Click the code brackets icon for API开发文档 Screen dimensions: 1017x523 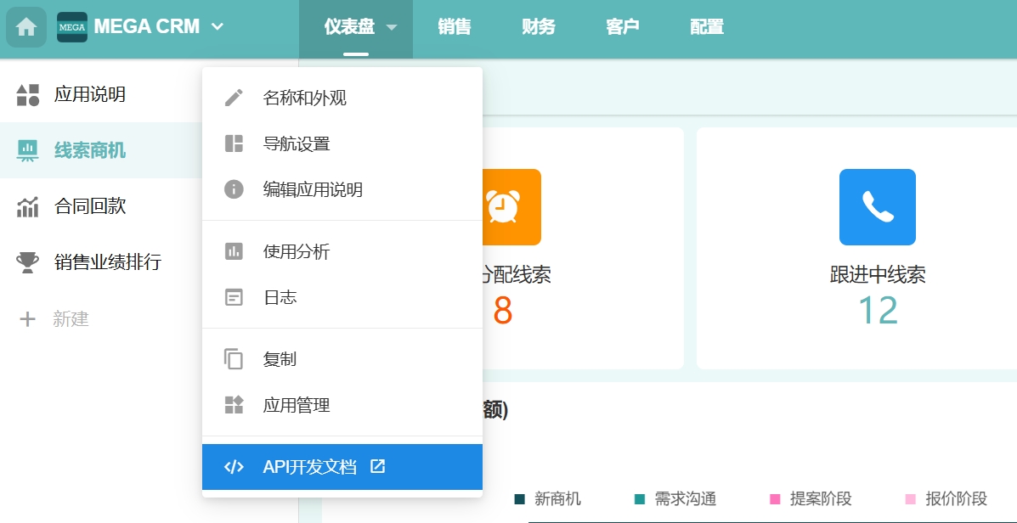click(x=234, y=467)
